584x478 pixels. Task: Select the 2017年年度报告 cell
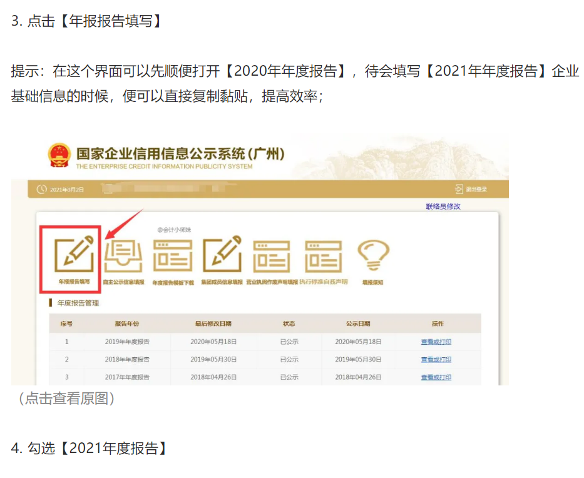pos(127,377)
